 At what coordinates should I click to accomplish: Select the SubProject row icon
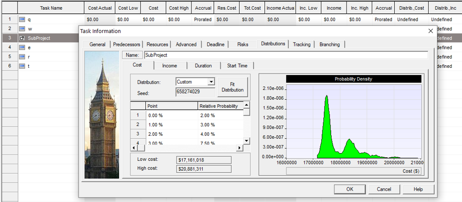click(x=22, y=38)
